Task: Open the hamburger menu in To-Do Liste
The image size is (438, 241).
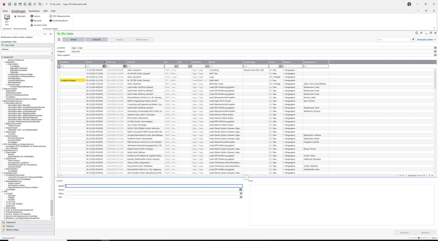Action: tap(58, 39)
